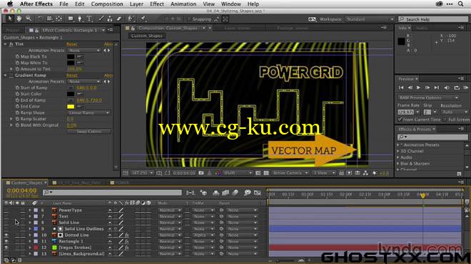
Task: Enable From Current Time checkbox
Action: point(400,120)
